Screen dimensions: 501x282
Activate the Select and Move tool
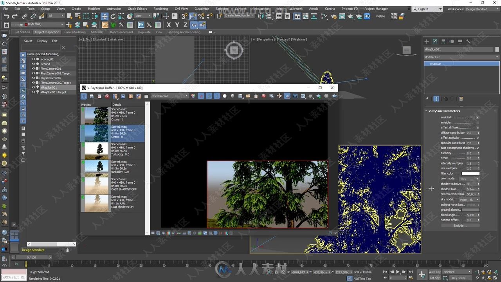[x=105, y=16]
